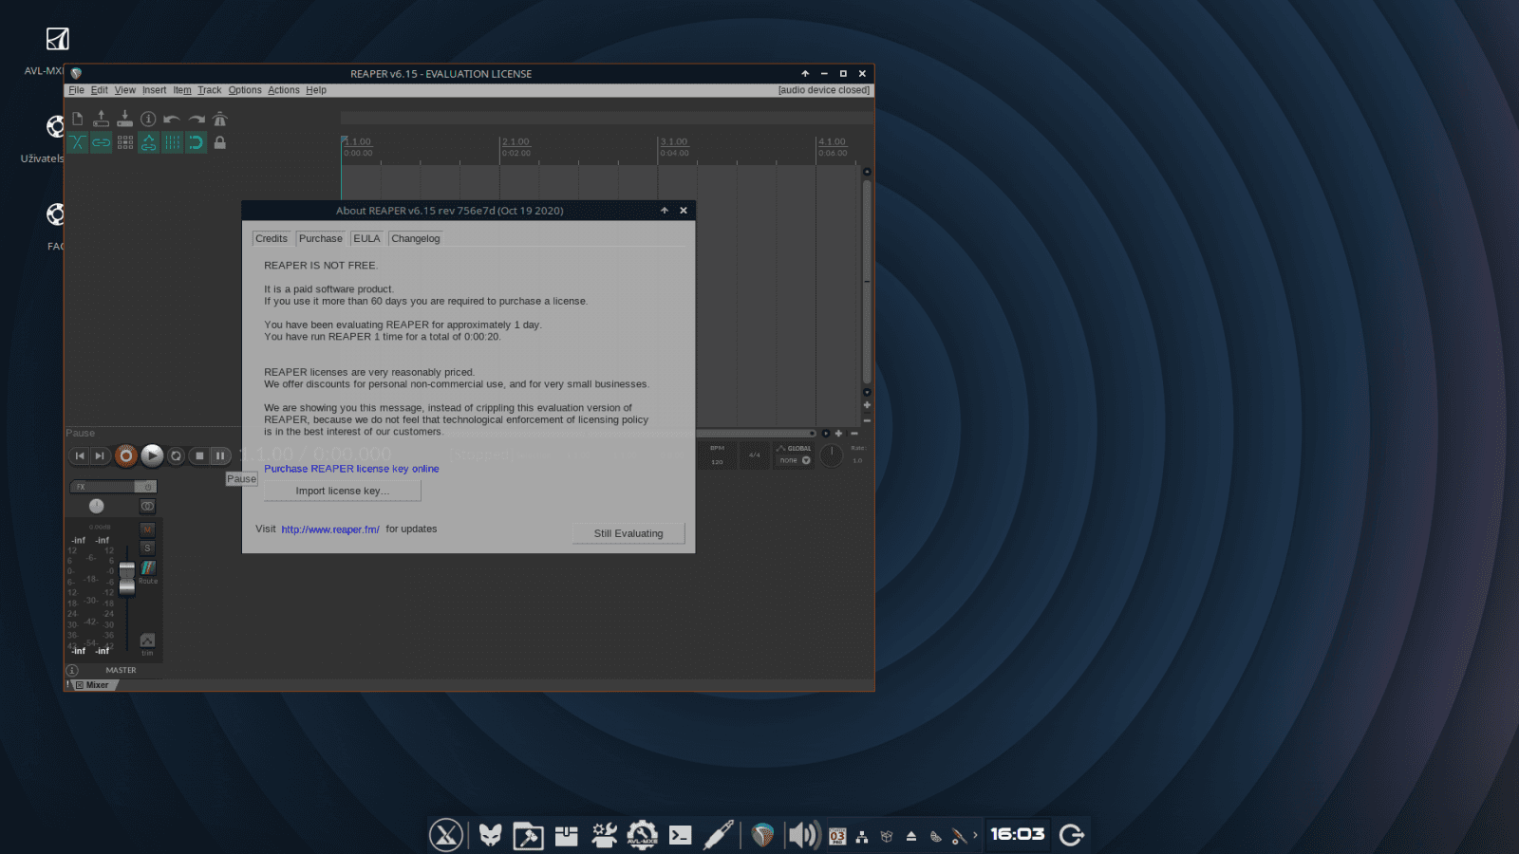Open an existing project from the toolbar
The image size is (1519, 854).
coord(101,119)
